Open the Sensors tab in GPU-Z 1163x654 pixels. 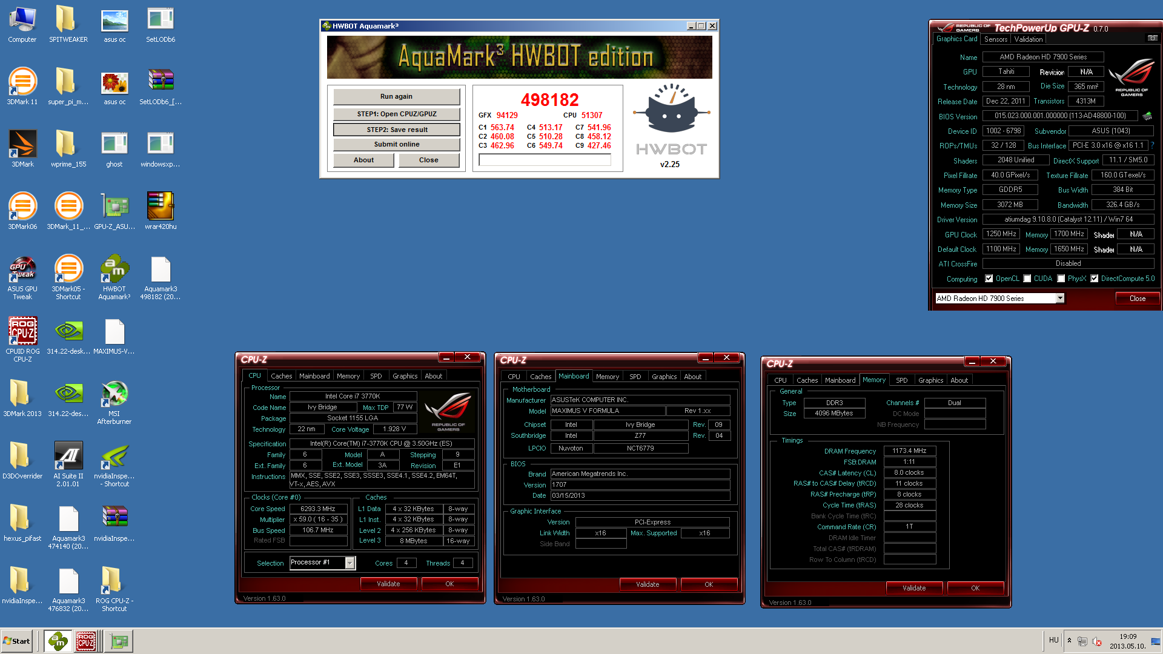coord(996,39)
